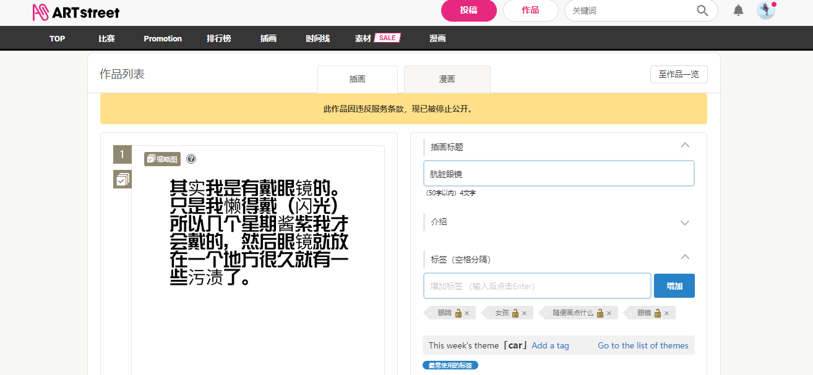Toggle the 缩略图 thumbnail checkbox badge
Screen dimensions: 813x375
point(162,159)
